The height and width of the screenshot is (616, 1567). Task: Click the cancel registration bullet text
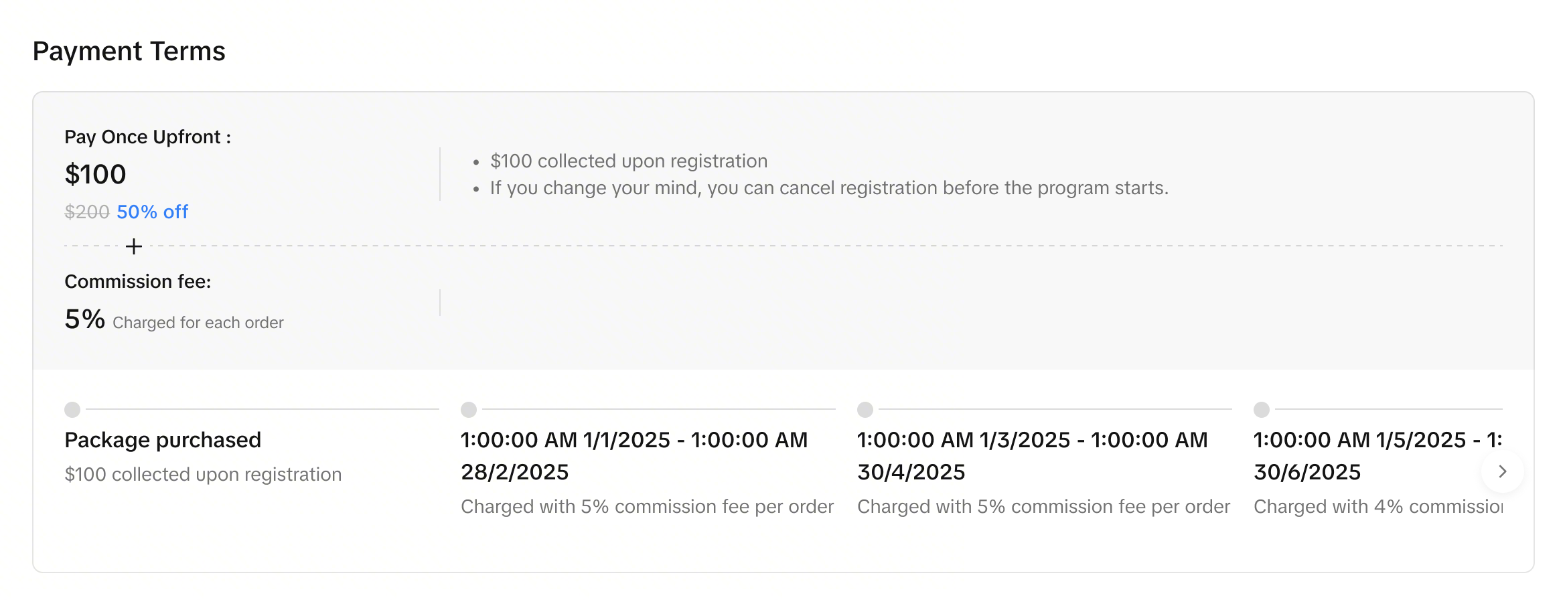tap(829, 187)
